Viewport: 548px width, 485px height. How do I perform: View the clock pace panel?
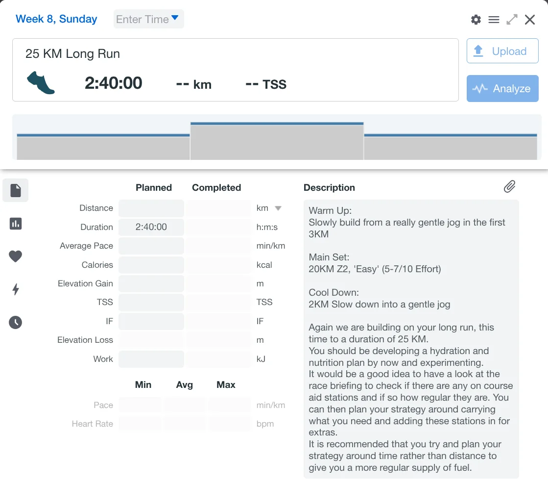click(x=16, y=322)
